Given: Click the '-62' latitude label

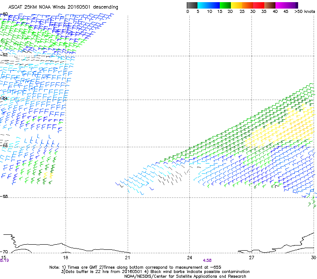Looking at the screenshot, I should click(x=4, y=55).
